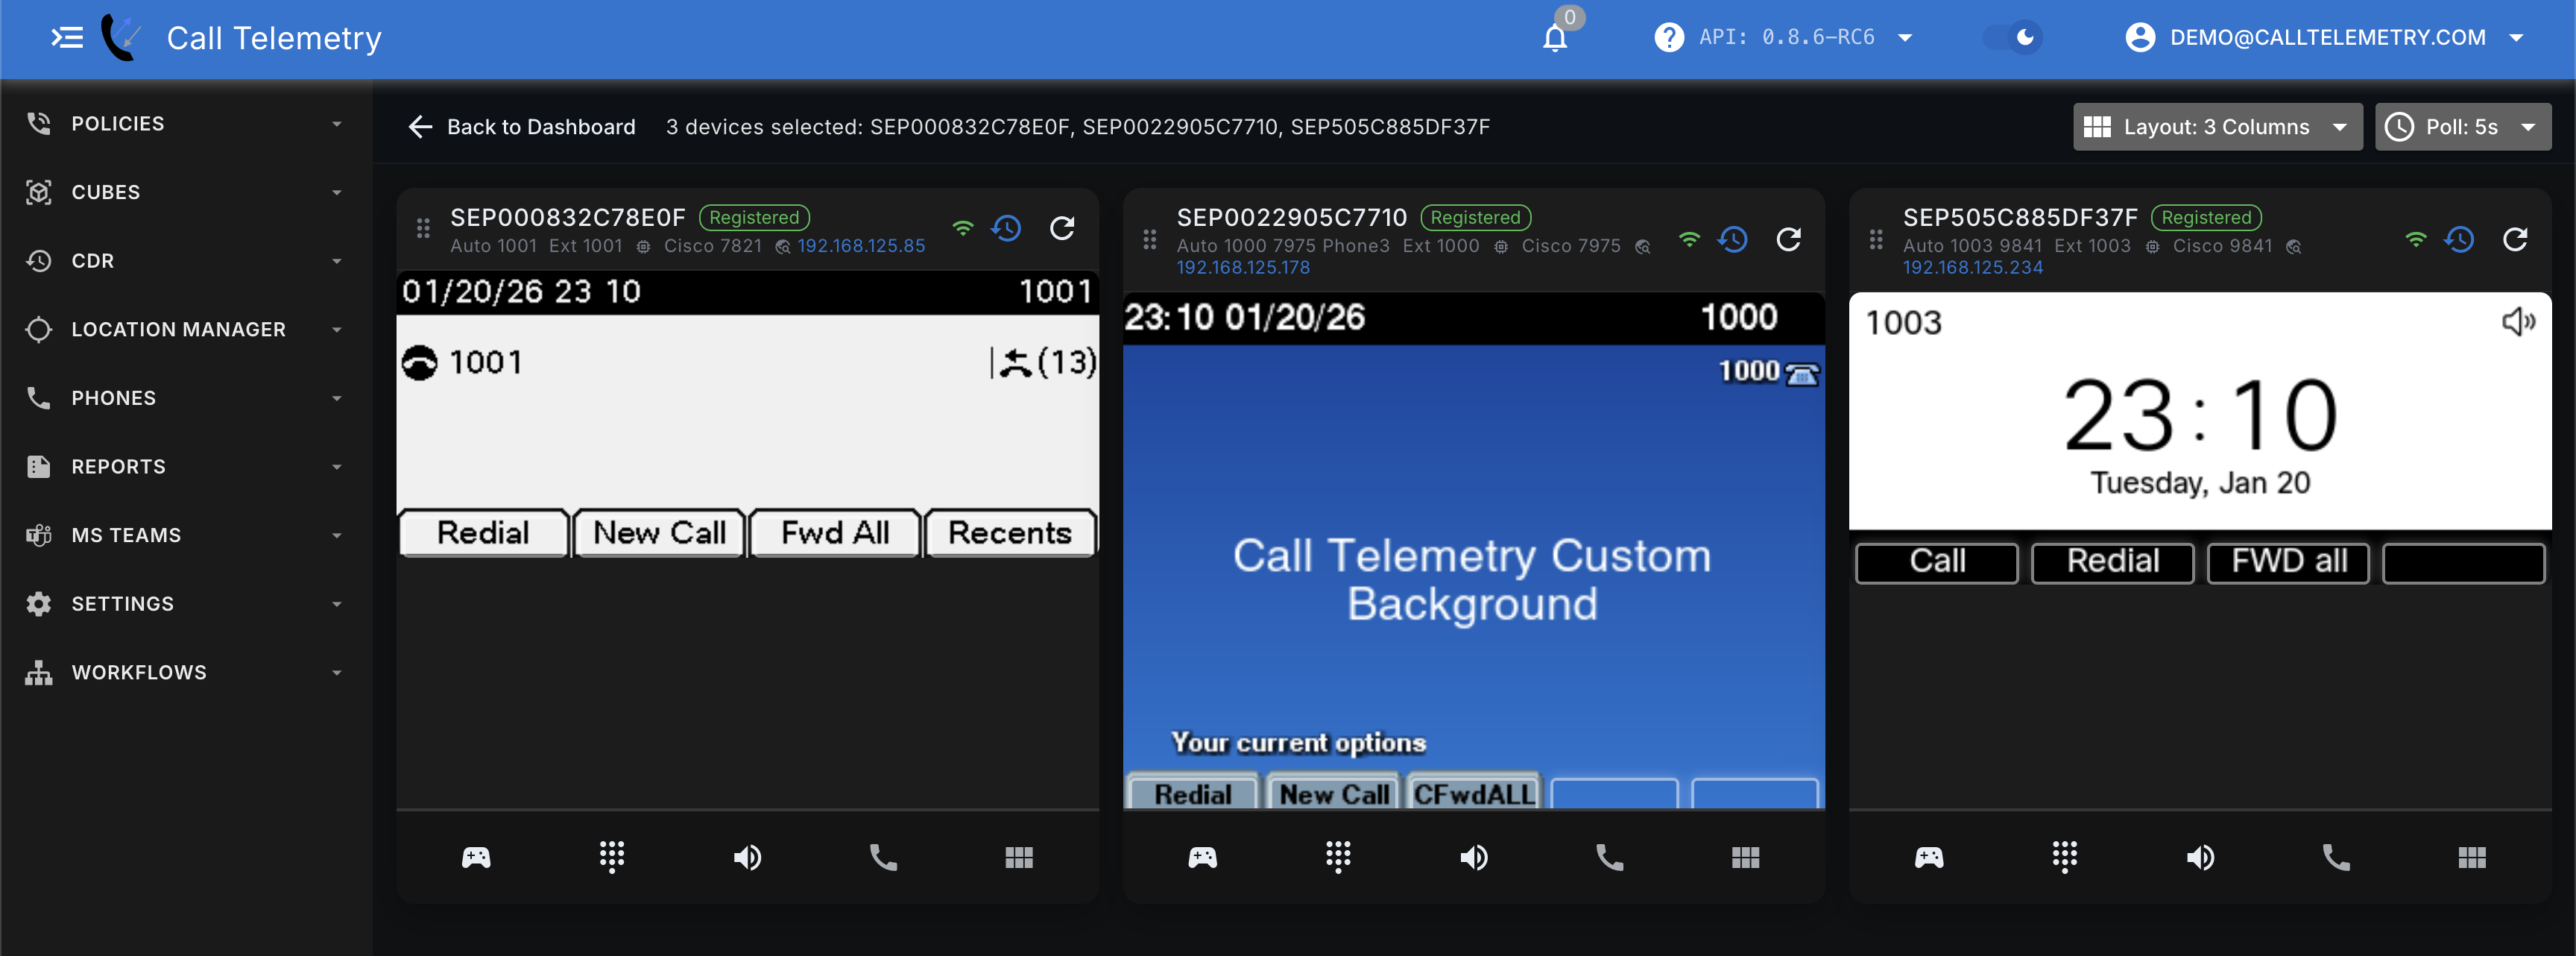Click the Registered badge of SEP505C885DF37F
Viewport: 2576px width, 956px height.
[2206, 218]
